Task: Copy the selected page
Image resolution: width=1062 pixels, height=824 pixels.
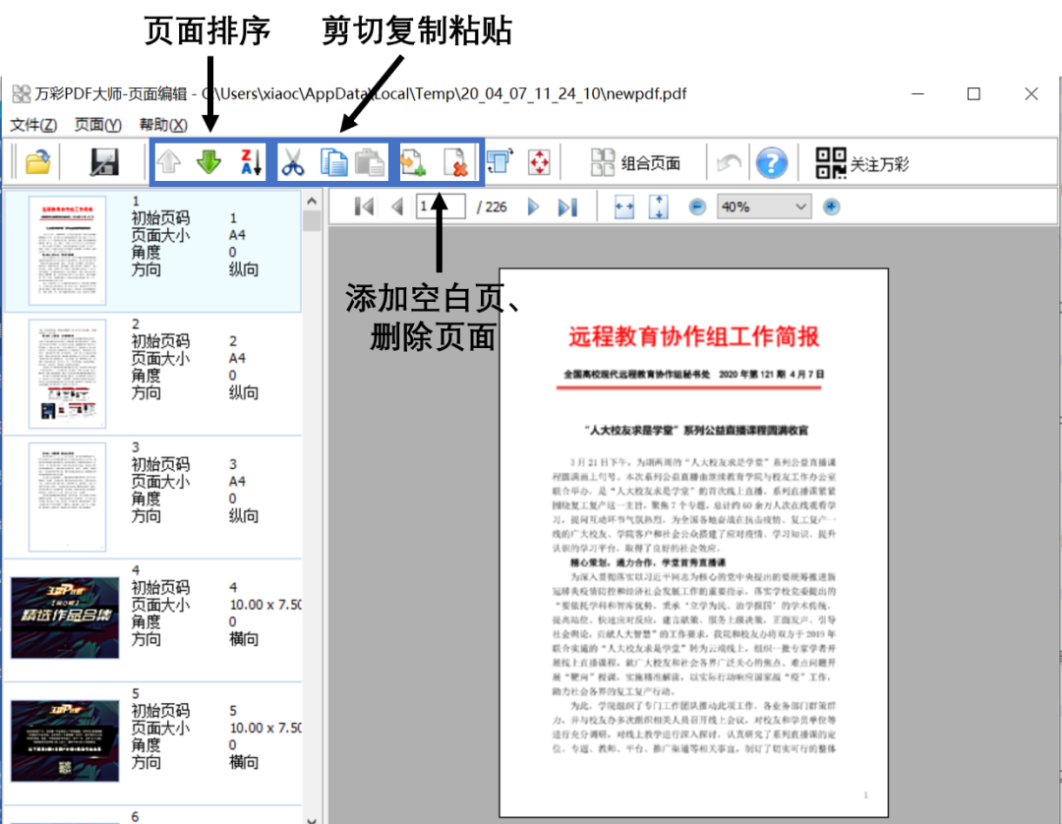Action: click(332, 162)
